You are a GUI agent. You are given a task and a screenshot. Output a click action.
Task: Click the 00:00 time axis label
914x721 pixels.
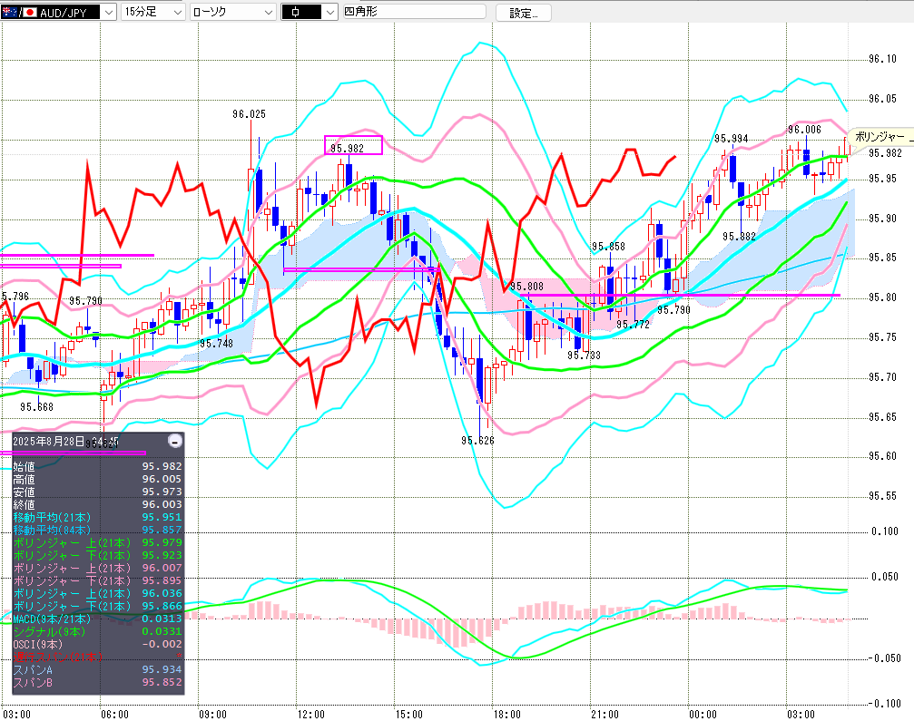(x=703, y=715)
